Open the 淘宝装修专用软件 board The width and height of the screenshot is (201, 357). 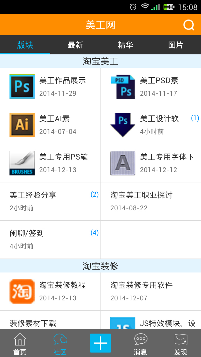pyautogui.click(x=151, y=291)
